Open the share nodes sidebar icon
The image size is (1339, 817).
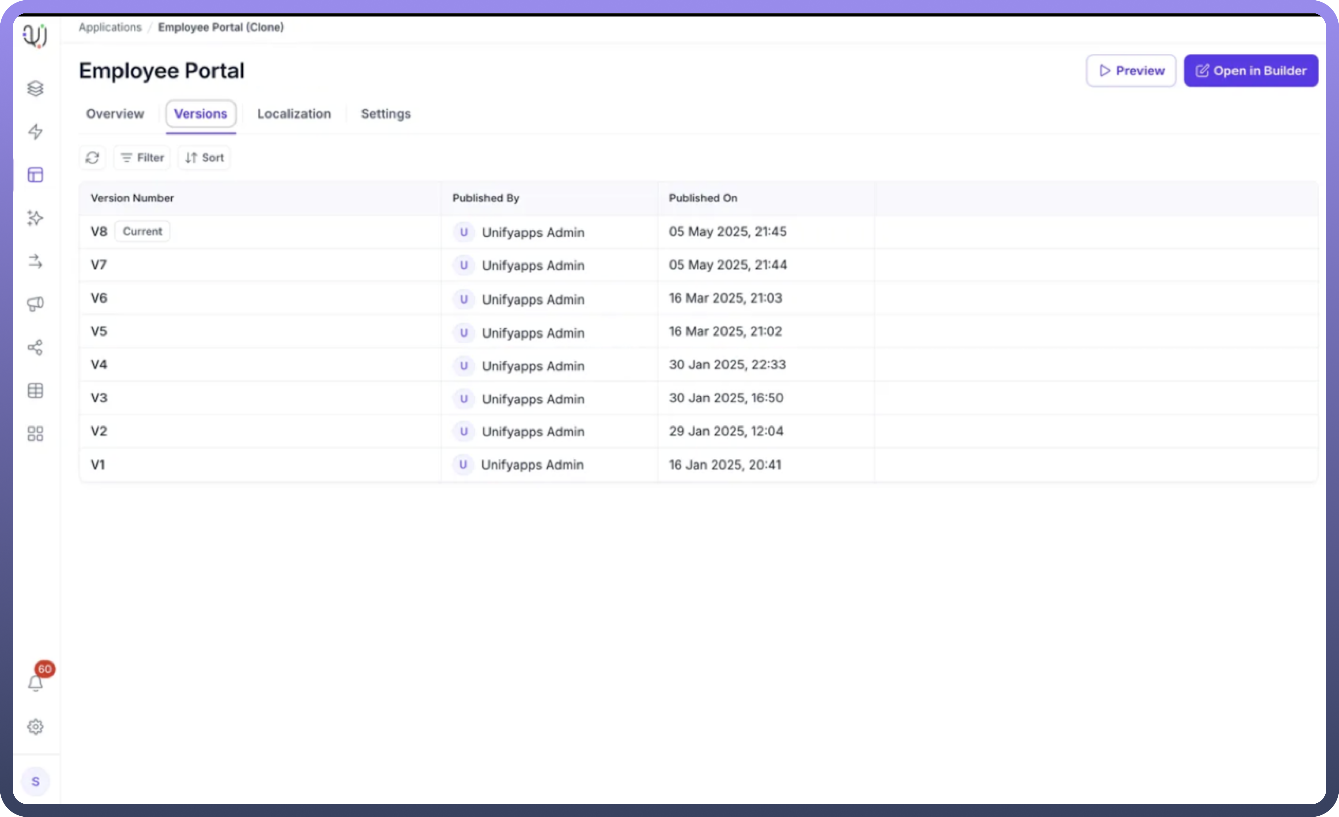[x=35, y=347]
